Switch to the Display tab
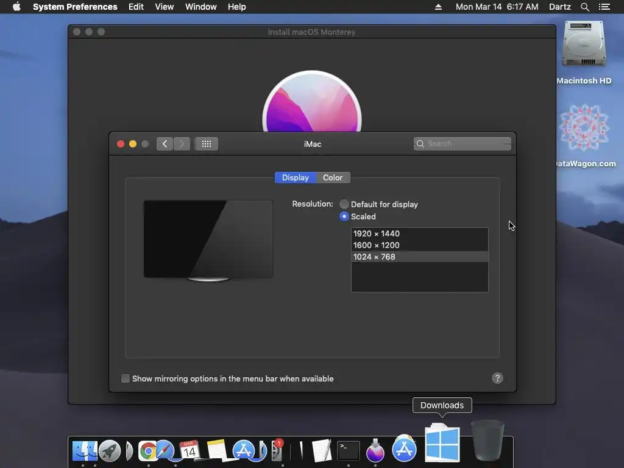 [x=296, y=177]
